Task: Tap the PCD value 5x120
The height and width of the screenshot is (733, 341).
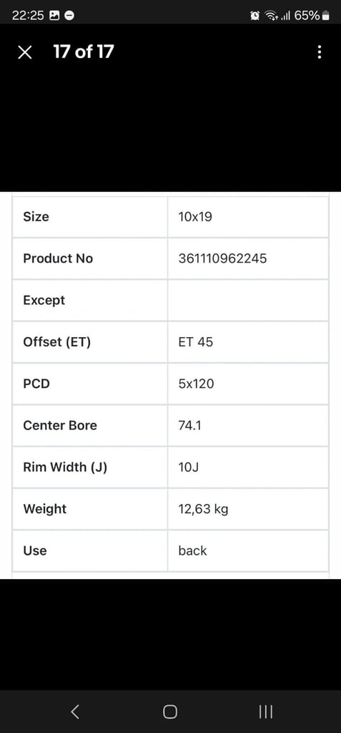Action: 196,384
